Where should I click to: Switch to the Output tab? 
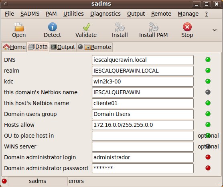point(63,47)
